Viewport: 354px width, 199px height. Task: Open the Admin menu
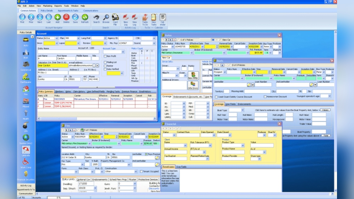32,6
